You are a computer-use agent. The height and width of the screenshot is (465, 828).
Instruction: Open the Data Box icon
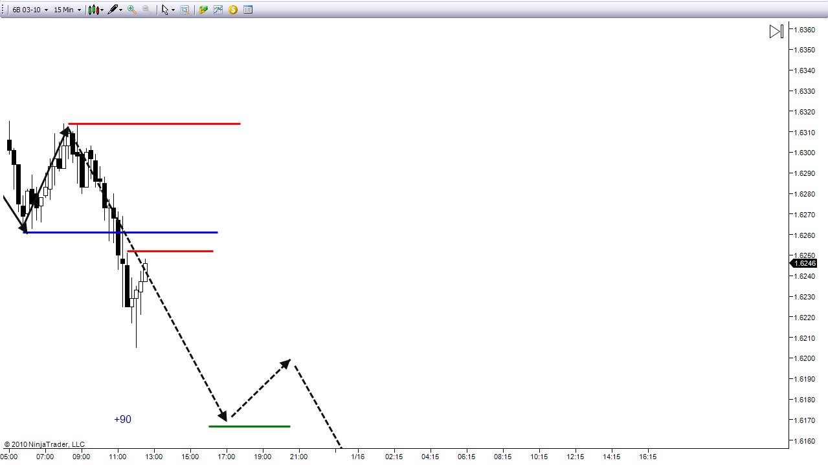coord(185,10)
